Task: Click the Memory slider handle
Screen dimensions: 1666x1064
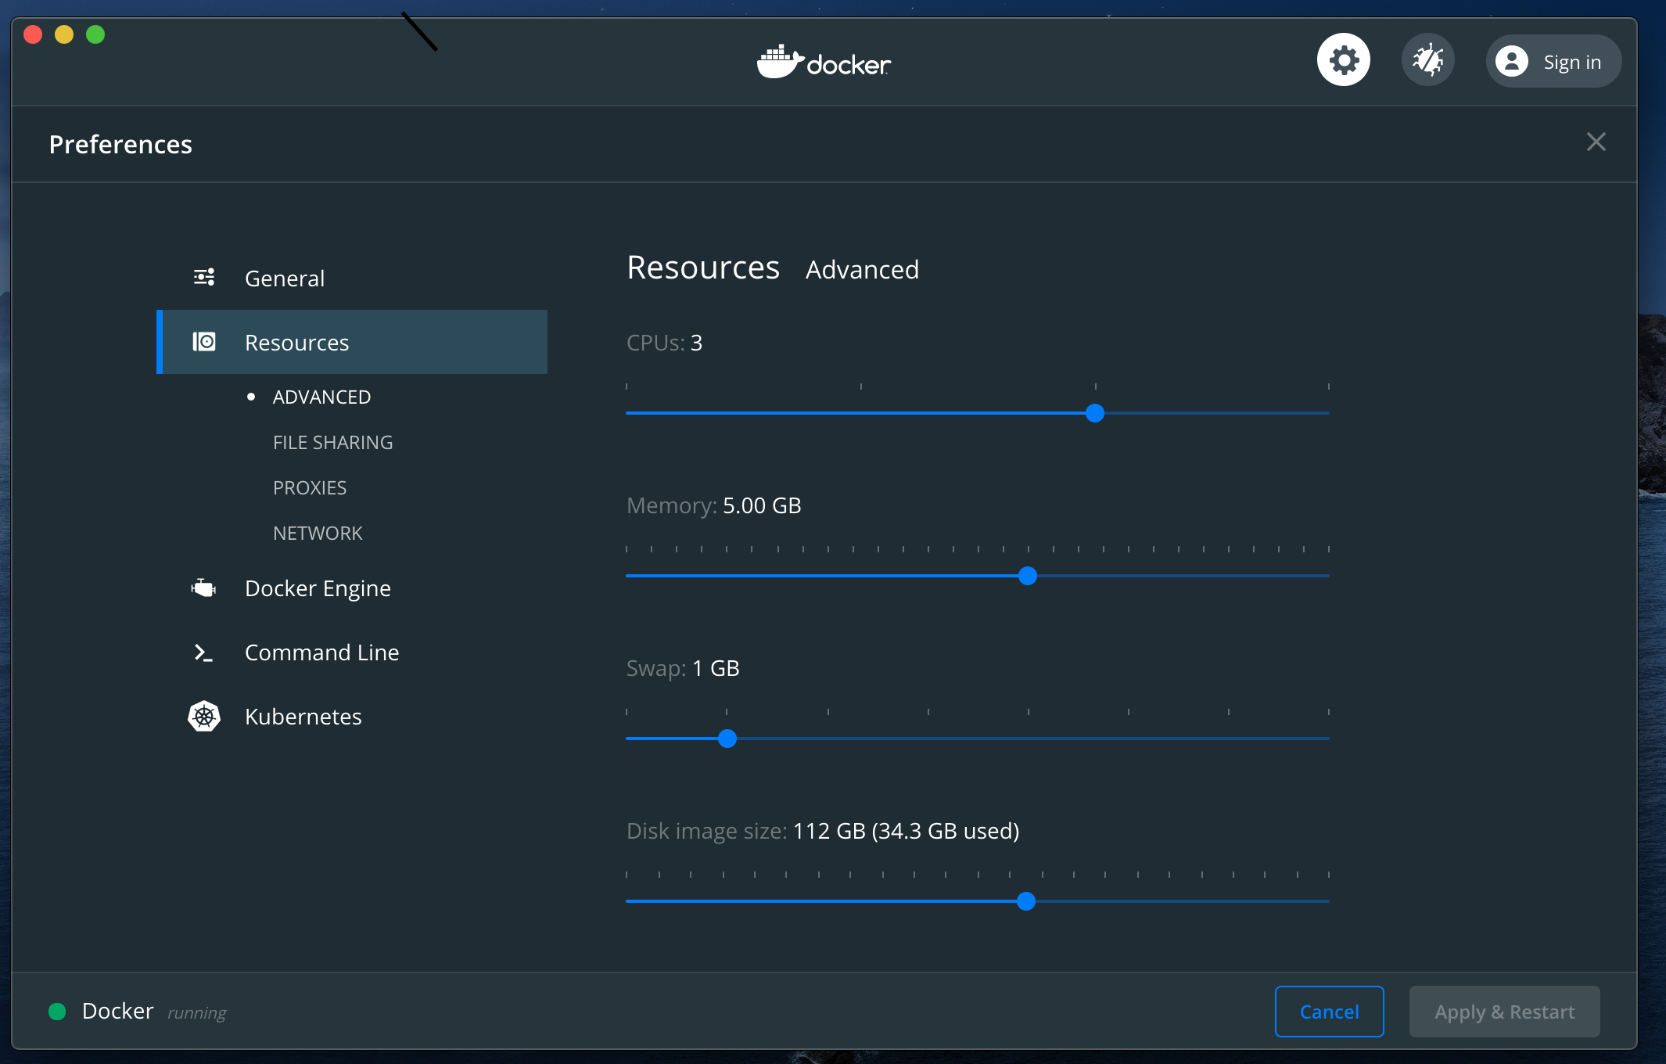Action: (x=1028, y=576)
